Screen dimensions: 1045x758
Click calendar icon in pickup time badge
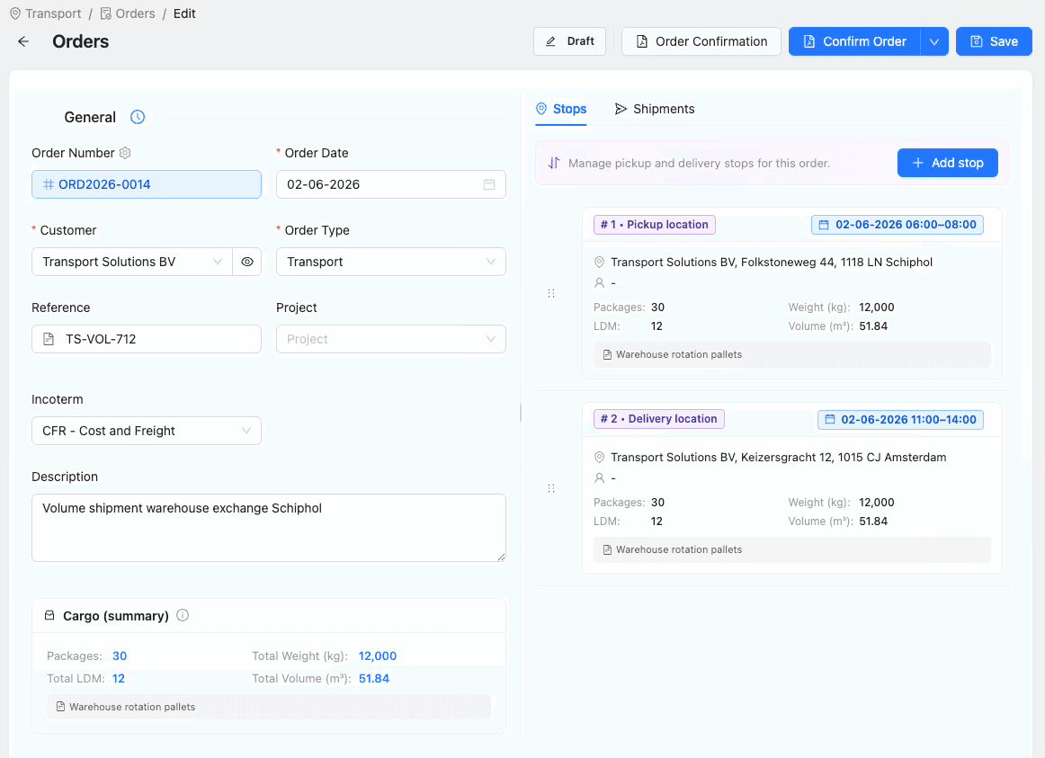tap(824, 225)
